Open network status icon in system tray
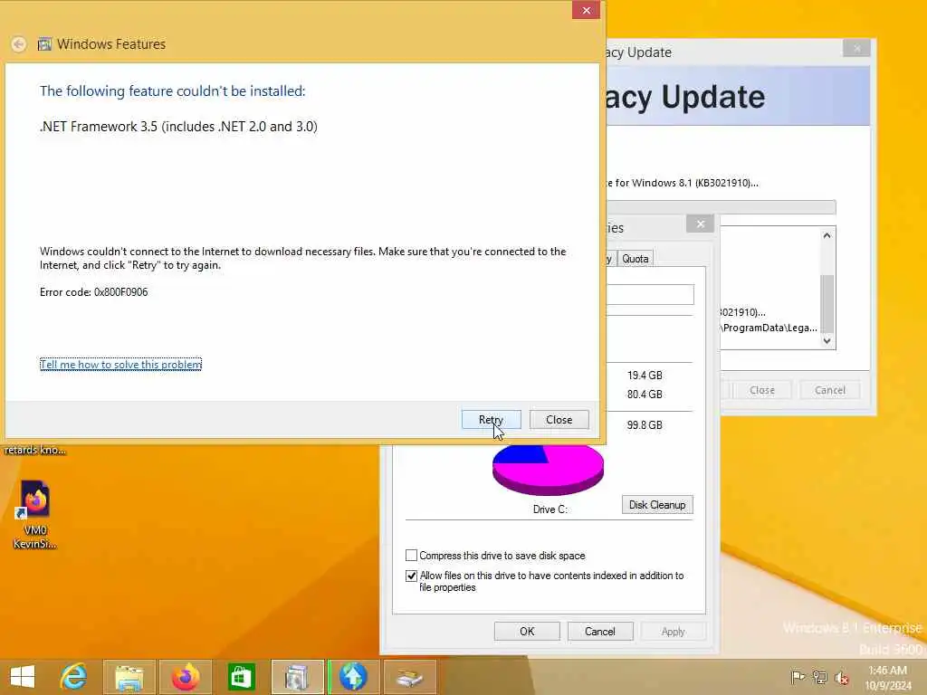 [819, 677]
